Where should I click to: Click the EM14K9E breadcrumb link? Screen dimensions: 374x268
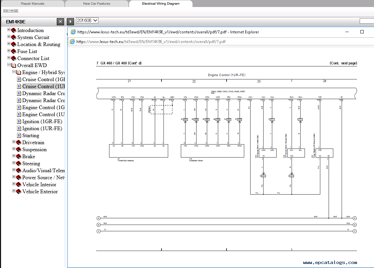click(x=11, y=11)
